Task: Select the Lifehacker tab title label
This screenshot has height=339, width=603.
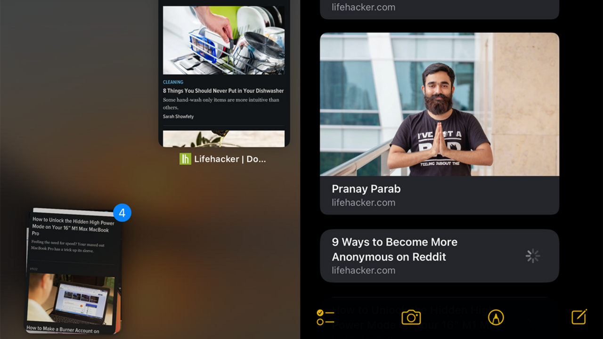Action: tap(230, 159)
